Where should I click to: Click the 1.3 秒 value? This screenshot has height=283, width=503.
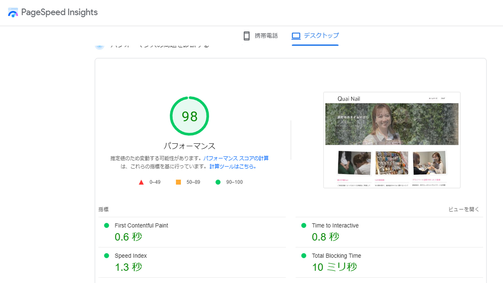(128, 267)
